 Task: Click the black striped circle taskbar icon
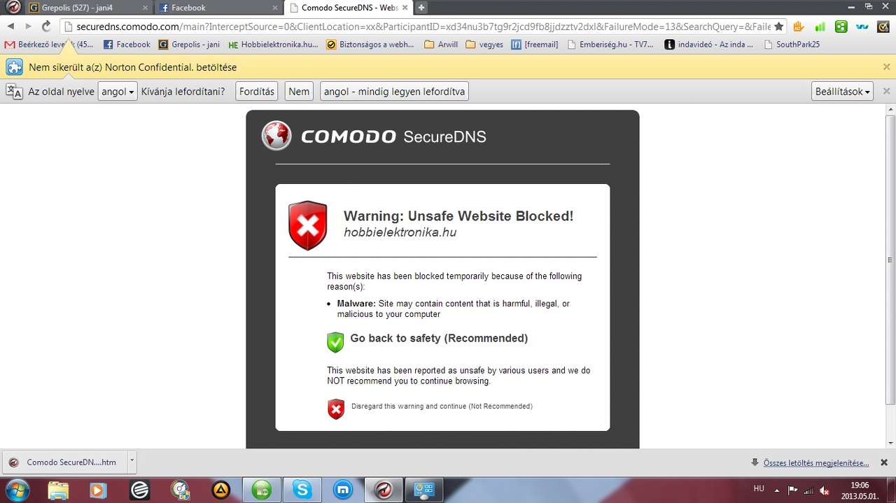click(x=140, y=490)
